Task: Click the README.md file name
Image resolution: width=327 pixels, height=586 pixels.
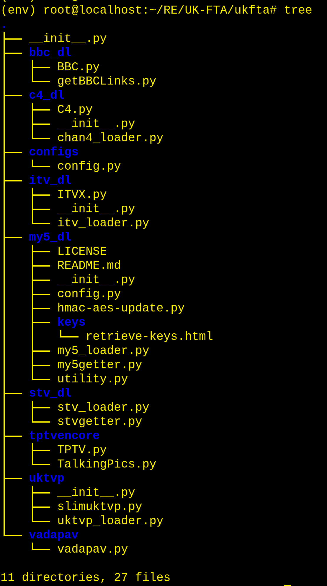Action: click(x=89, y=265)
